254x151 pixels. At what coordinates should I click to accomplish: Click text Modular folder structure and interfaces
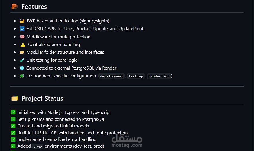65,52
